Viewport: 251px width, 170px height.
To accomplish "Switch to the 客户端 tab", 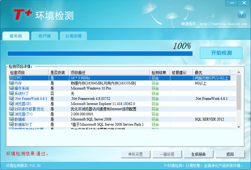I will coord(45,36).
